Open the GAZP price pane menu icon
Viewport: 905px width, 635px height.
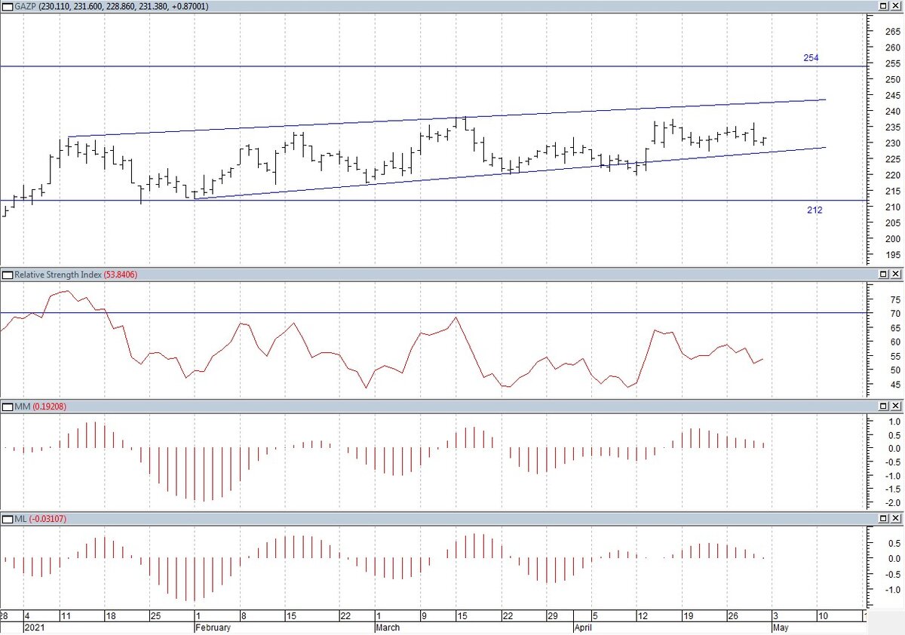[8, 6]
